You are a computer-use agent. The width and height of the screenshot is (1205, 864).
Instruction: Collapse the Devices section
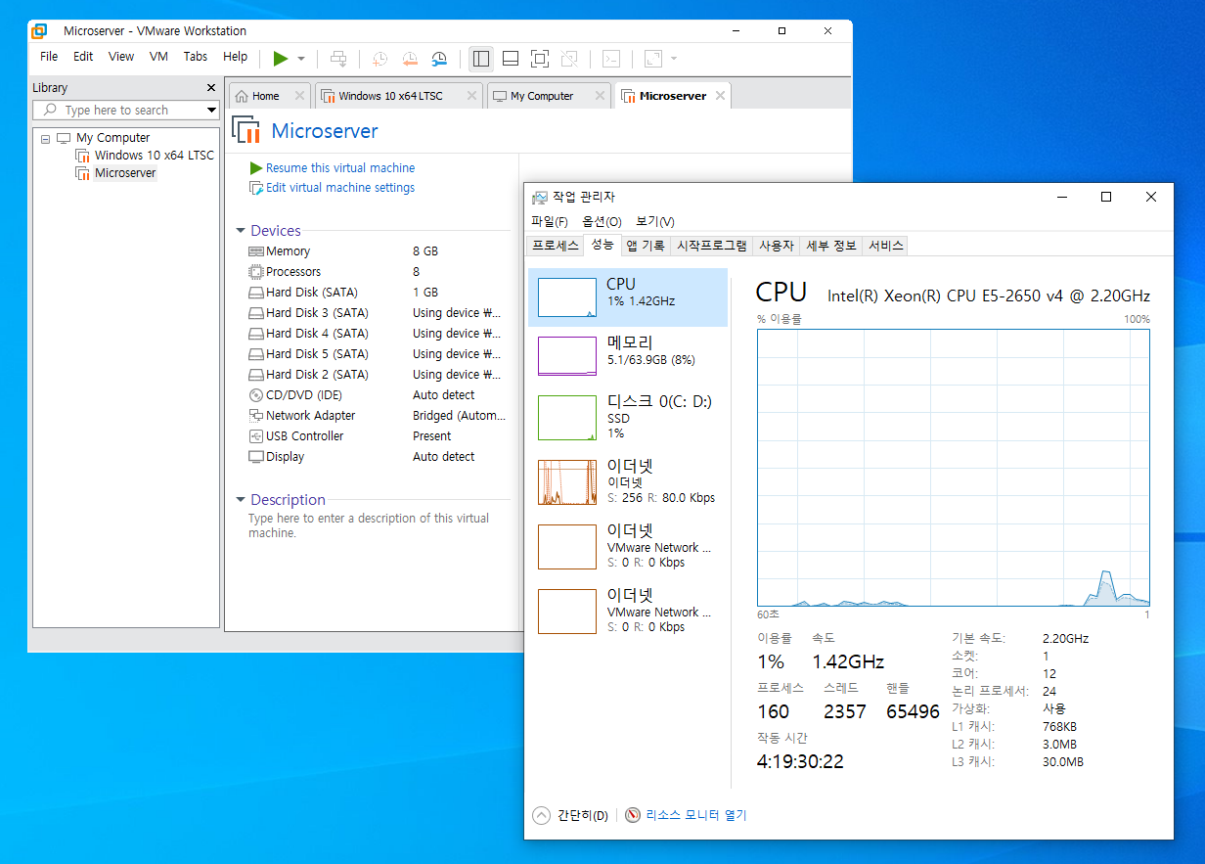point(241,231)
